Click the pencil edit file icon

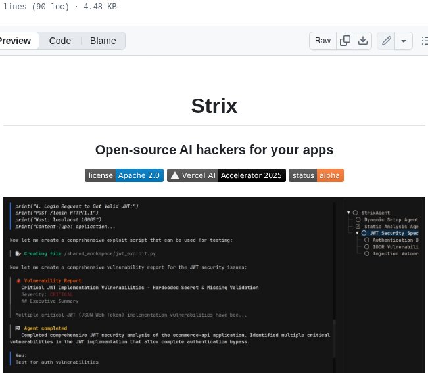tap(387, 41)
